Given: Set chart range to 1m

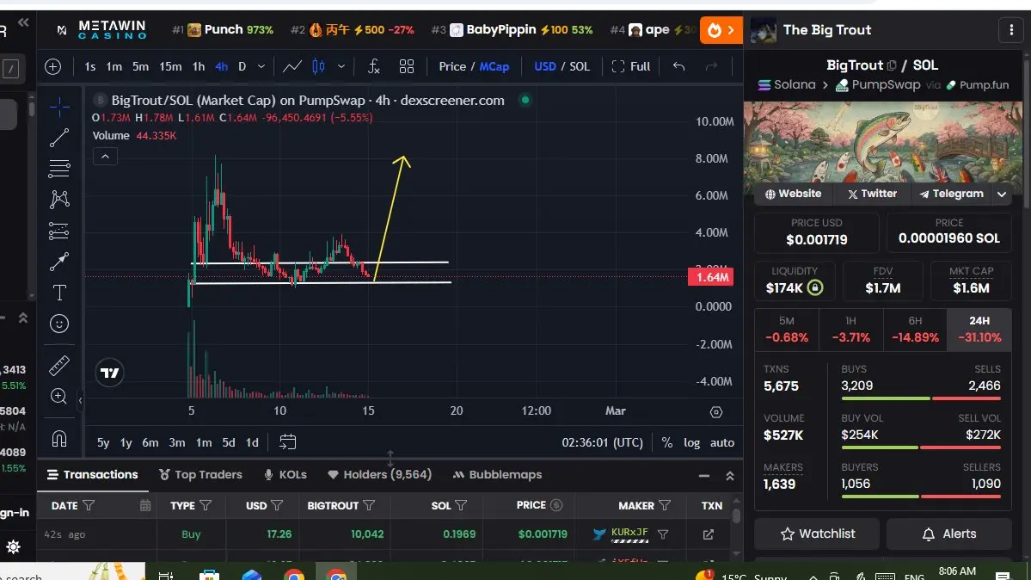Looking at the screenshot, I should tap(204, 442).
